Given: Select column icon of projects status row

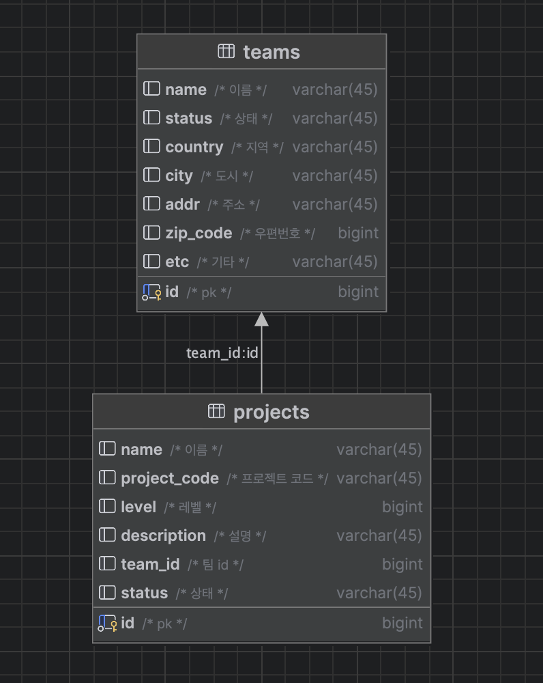Looking at the screenshot, I should [x=107, y=592].
